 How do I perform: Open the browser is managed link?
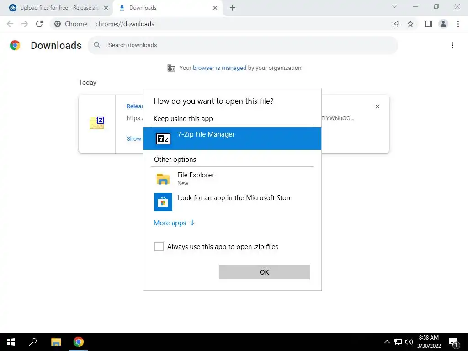(219, 68)
